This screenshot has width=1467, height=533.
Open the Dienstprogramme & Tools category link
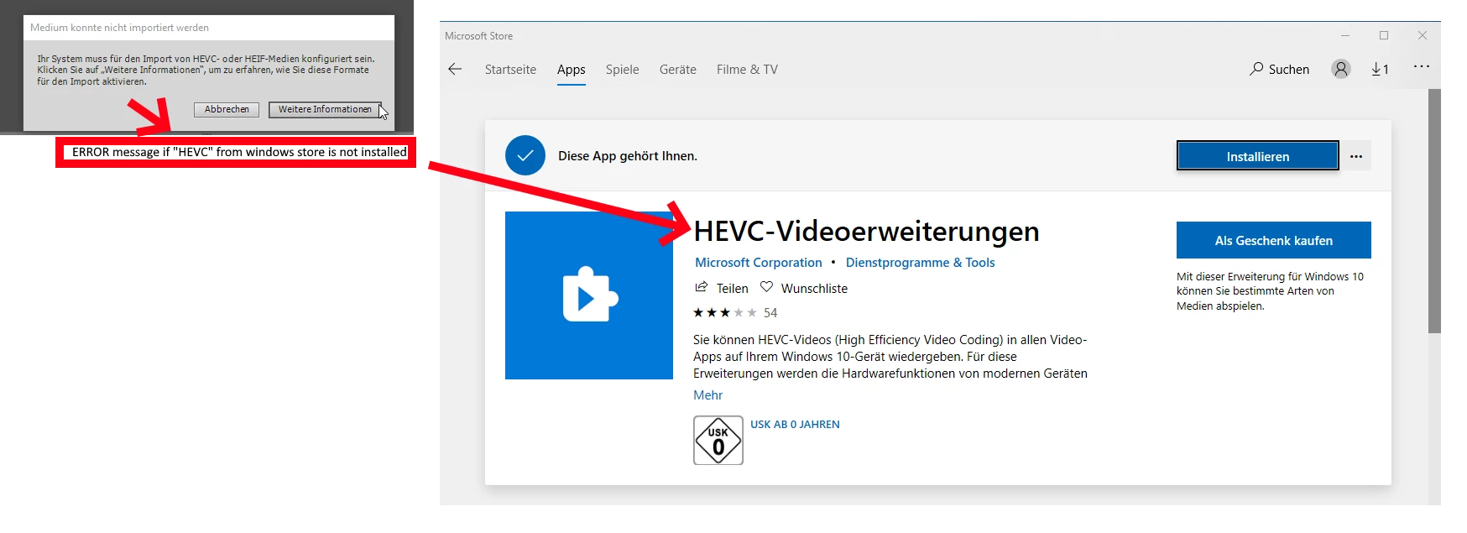tap(921, 263)
